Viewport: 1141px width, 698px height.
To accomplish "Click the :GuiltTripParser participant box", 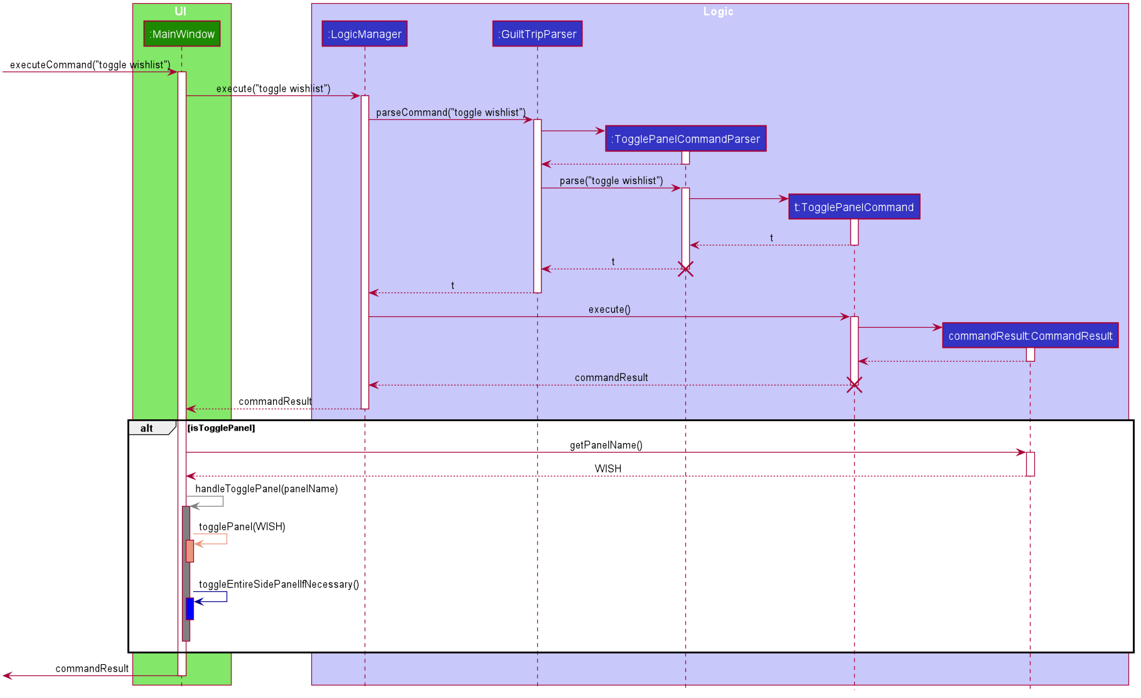I will [x=537, y=34].
